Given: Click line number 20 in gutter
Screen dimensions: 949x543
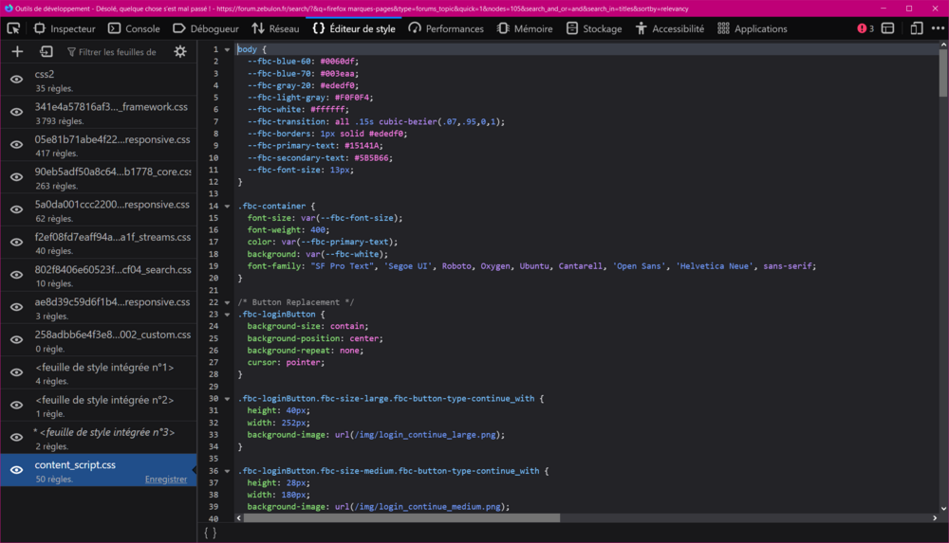Looking at the screenshot, I should click(214, 279).
